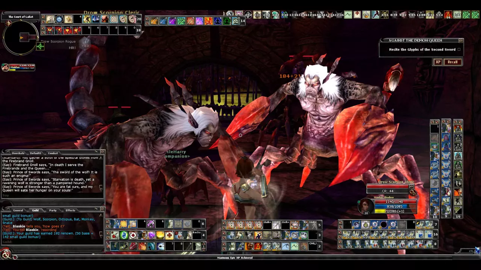The image size is (481, 270).
Task: Toggle the upper small red control on hotbar 7
Action: pos(340,222)
